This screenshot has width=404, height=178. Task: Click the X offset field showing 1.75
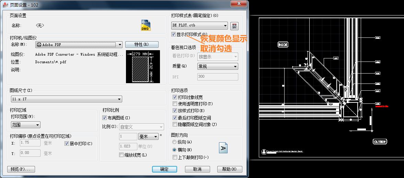click(30, 143)
